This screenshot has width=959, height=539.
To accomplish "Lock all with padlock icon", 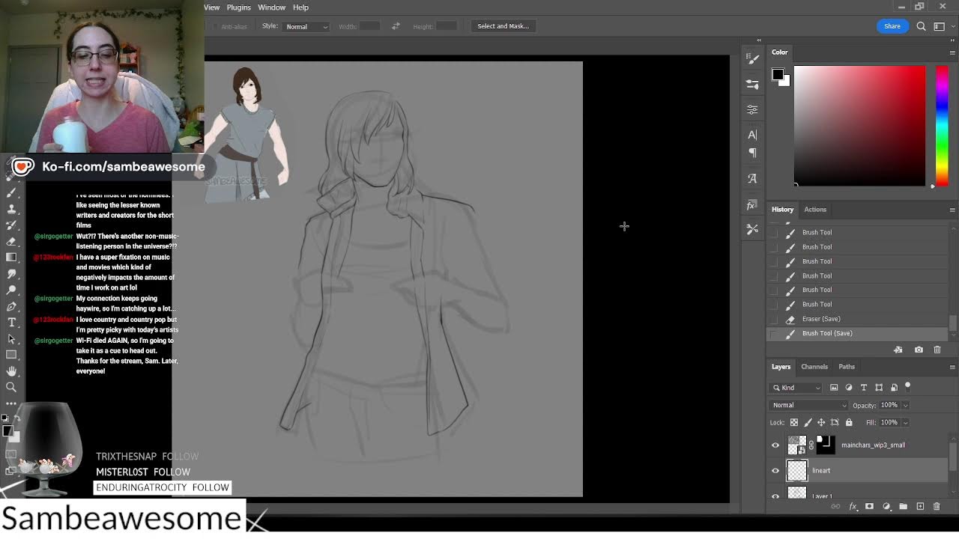I will [849, 423].
